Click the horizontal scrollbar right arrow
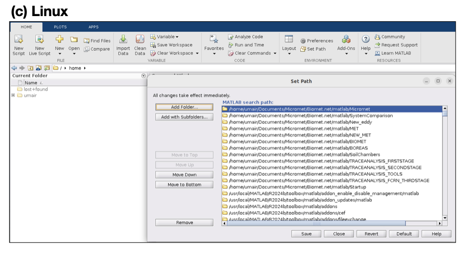The height and width of the screenshot is (253, 467). (x=440, y=223)
